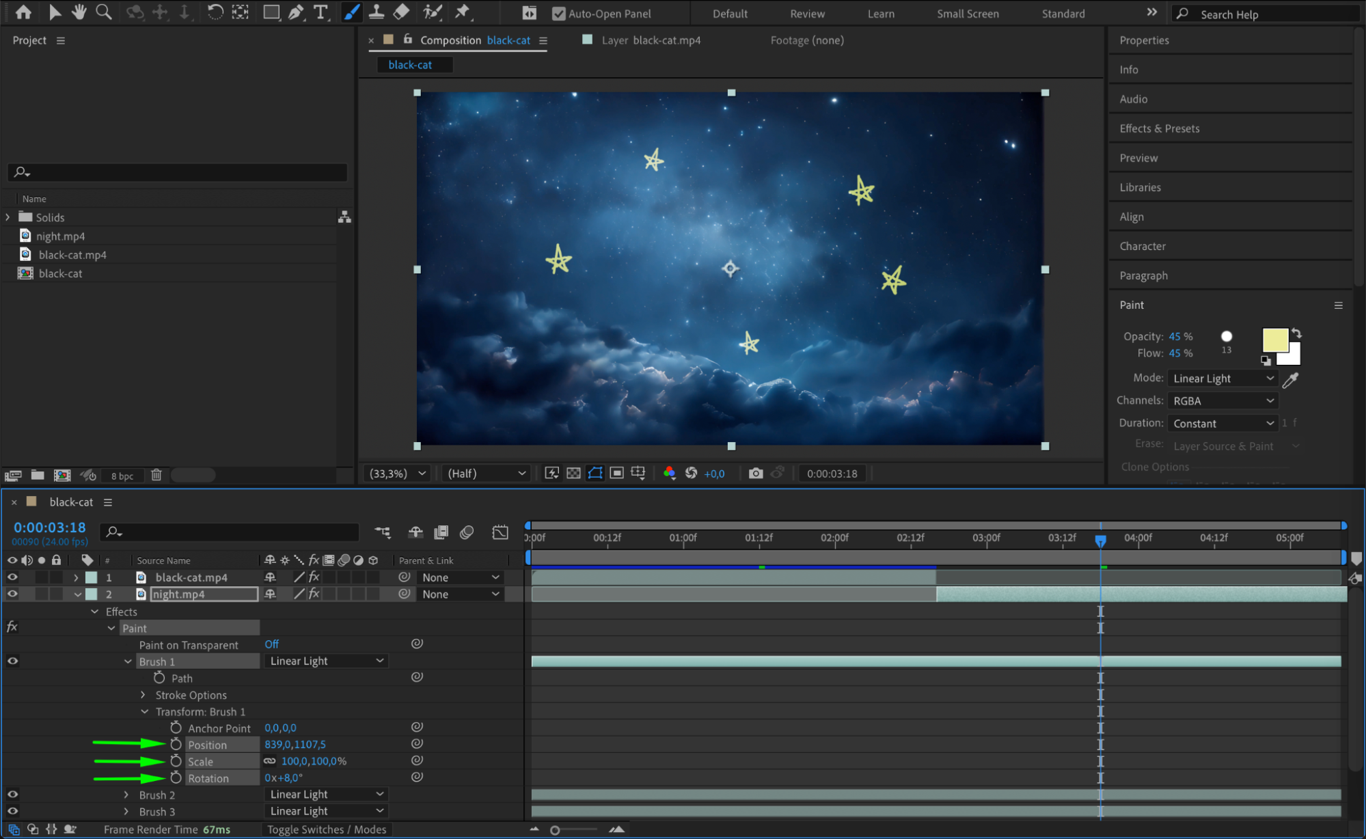Viewport: 1366px width, 839px height.
Task: Select the Pen tool in toolbar
Action: click(x=295, y=12)
